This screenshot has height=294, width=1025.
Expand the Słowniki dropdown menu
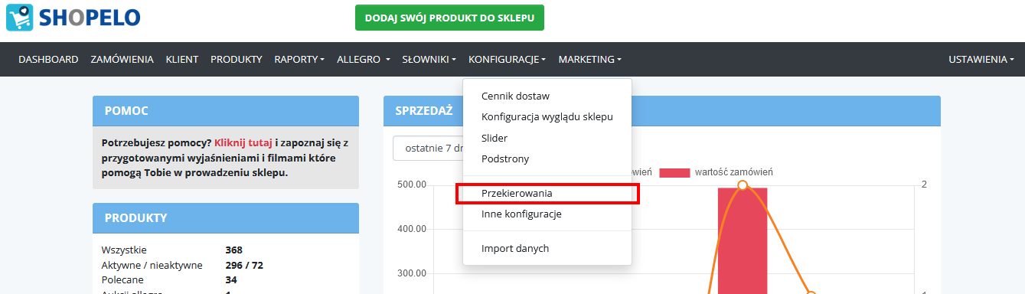coord(429,59)
